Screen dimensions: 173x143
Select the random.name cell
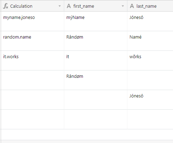(x=32, y=41)
